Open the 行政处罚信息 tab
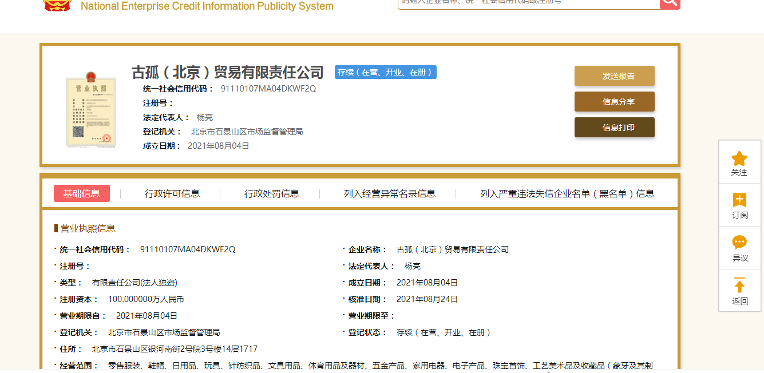764x373 pixels. pos(272,193)
